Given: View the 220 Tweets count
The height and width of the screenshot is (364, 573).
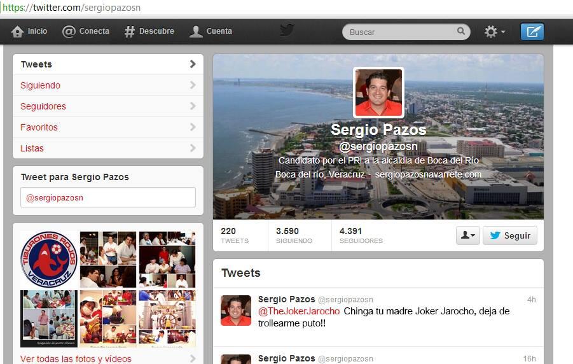Looking at the screenshot, I should (x=235, y=235).
